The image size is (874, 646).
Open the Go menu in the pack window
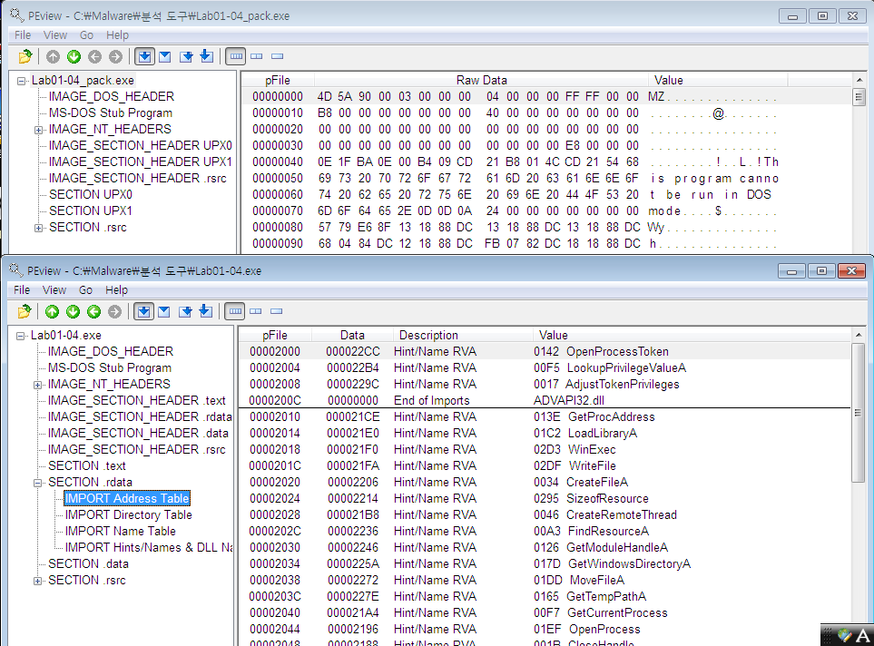86,35
